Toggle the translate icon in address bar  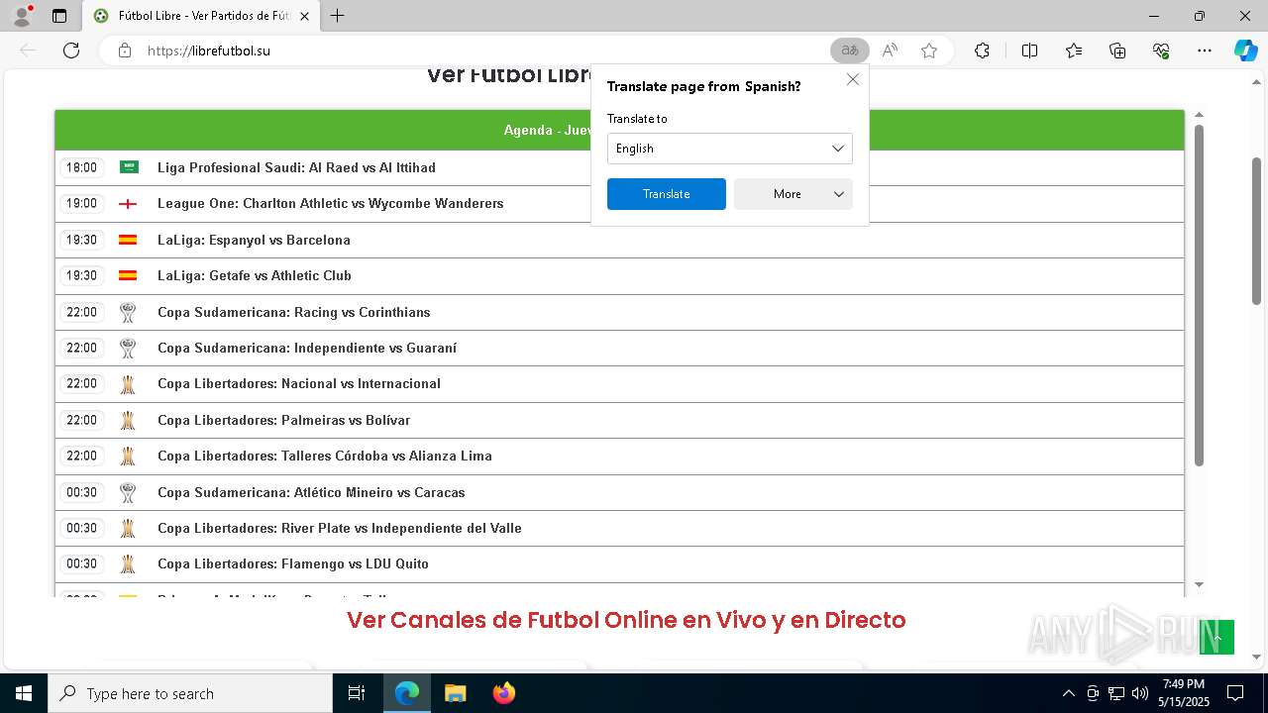pos(849,51)
